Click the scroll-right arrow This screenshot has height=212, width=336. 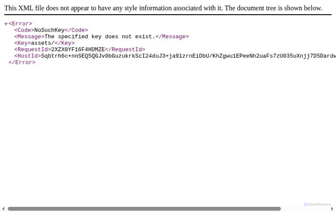point(332,208)
